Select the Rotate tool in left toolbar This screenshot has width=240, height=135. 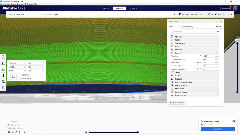(x=3, y=69)
